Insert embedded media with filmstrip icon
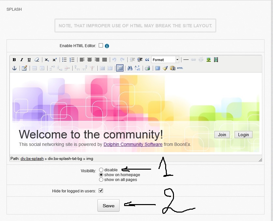Viewport: 273px width, 221px height. 216,60
